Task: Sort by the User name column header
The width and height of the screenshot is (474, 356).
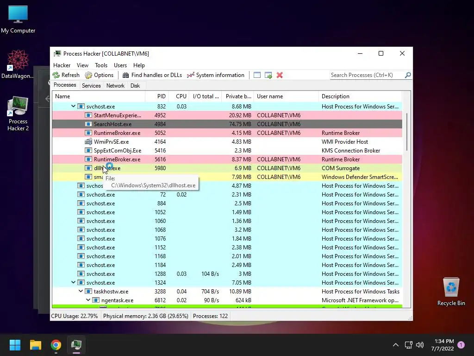Action: point(286,96)
